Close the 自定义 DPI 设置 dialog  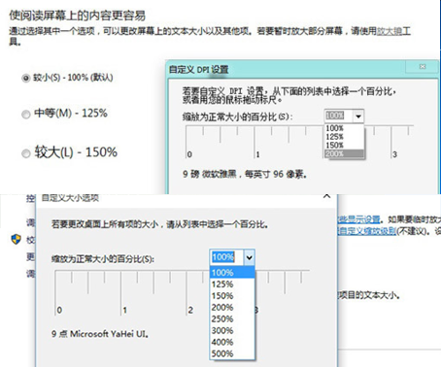pos(423,67)
